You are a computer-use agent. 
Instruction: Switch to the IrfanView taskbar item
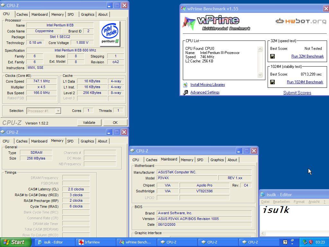[95, 242]
